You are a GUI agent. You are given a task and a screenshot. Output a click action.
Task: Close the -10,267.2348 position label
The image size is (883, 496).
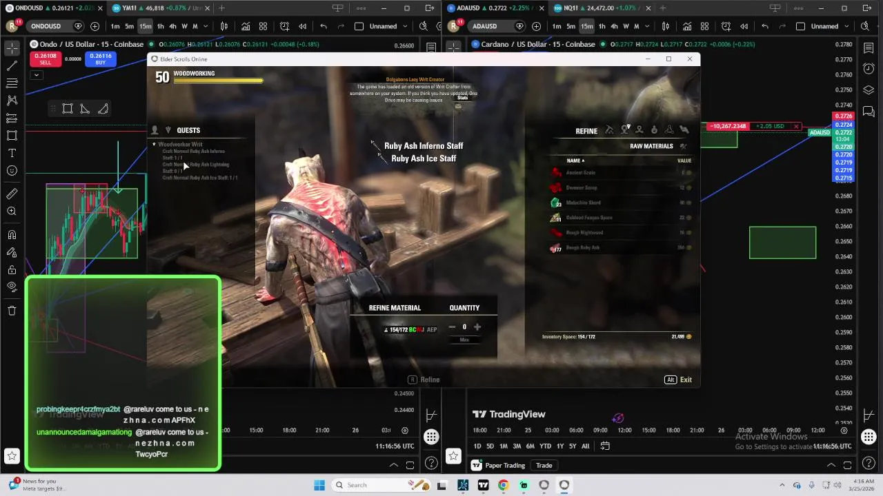796,127
